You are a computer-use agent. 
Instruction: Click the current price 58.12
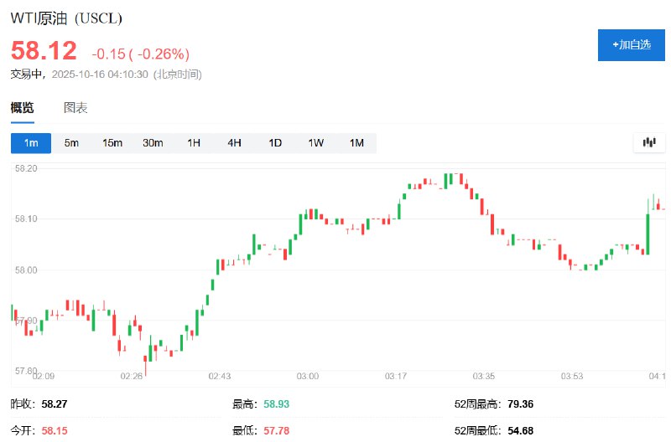coord(44,51)
